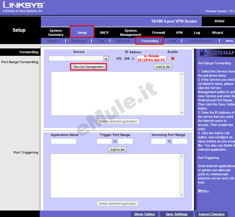Focus the Trigger Port Range start field

(x=104, y=141)
